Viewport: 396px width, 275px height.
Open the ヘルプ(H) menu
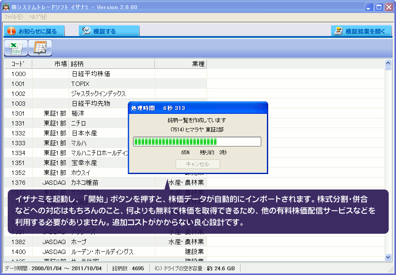[x=38, y=17]
